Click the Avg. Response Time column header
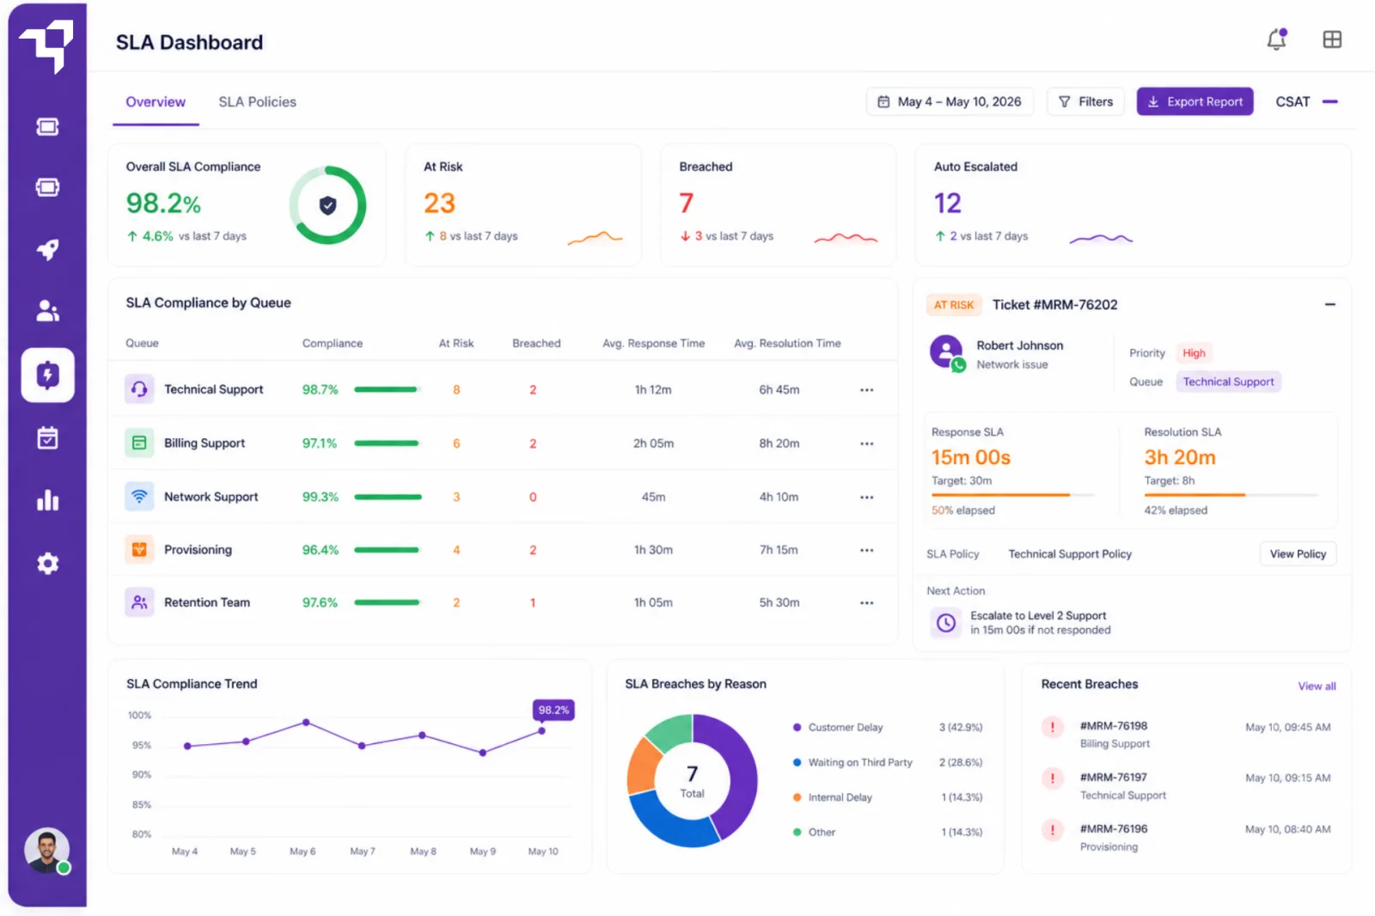The width and height of the screenshot is (1375, 916). [x=653, y=344]
